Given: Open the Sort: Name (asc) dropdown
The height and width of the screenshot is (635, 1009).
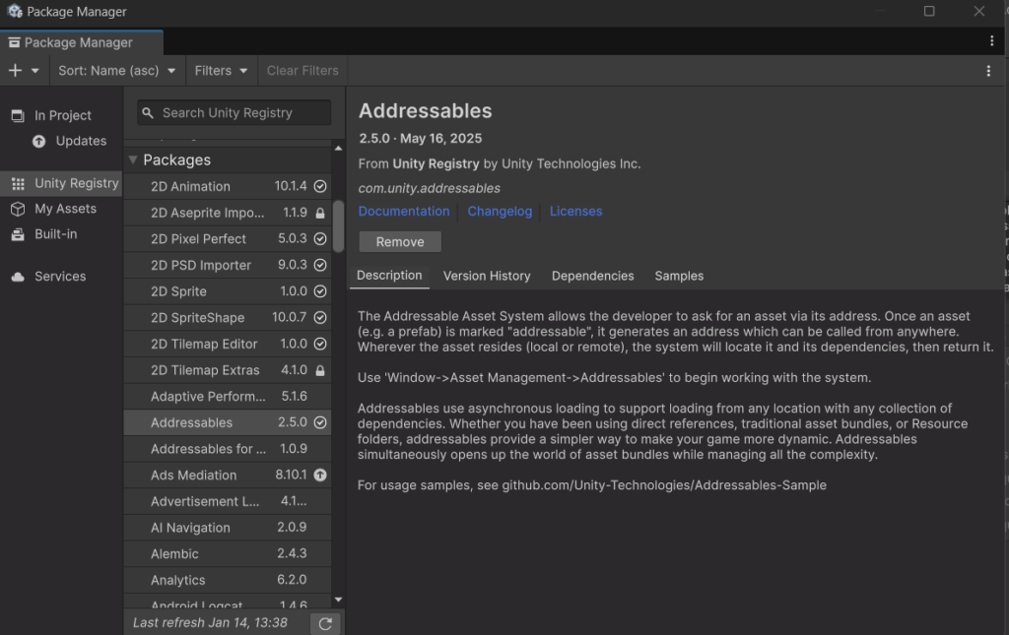Looking at the screenshot, I should (x=116, y=71).
